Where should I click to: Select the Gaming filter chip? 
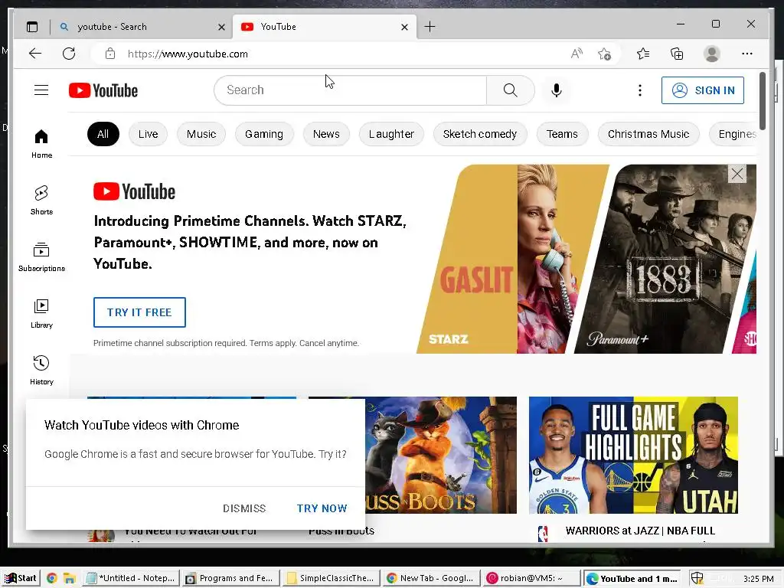coord(264,134)
